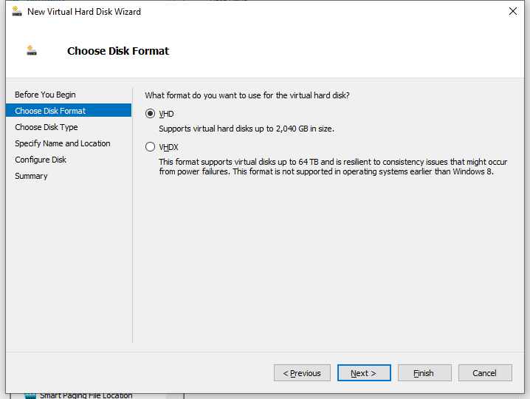Click the Previous button
530x399 pixels.
pyautogui.click(x=302, y=373)
